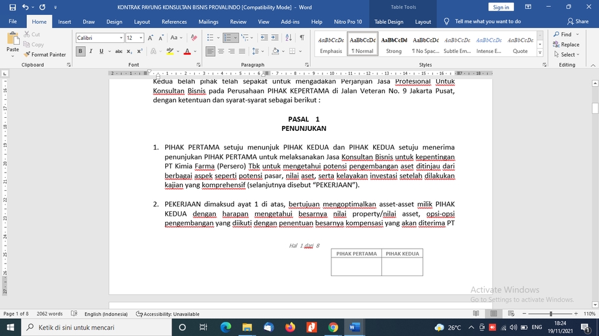Open the Table Design tab
This screenshot has width=599, height=336.
coord(389,22)
